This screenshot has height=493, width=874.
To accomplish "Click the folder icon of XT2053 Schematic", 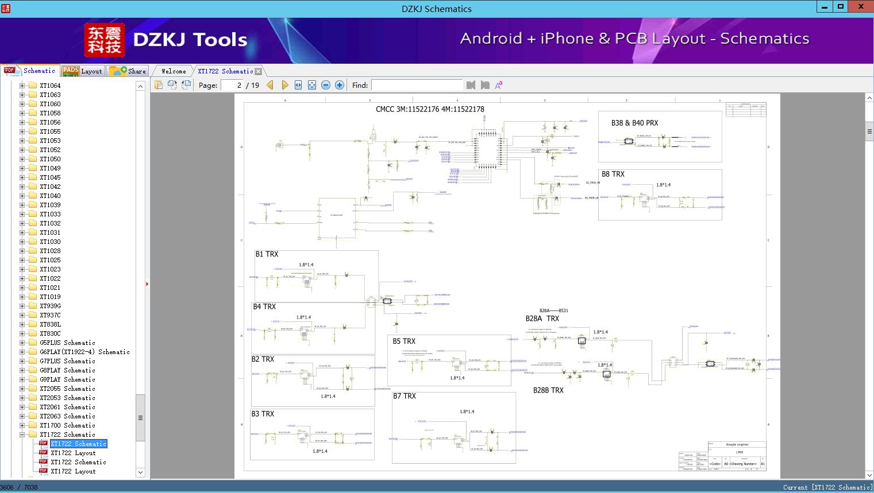I will coord(33,398).
